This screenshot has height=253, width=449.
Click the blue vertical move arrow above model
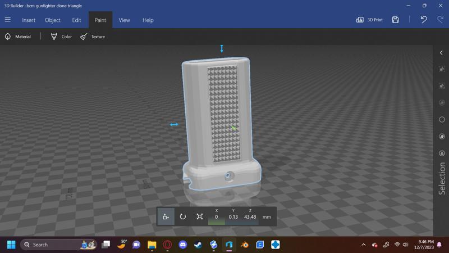(x=222, y=49)
